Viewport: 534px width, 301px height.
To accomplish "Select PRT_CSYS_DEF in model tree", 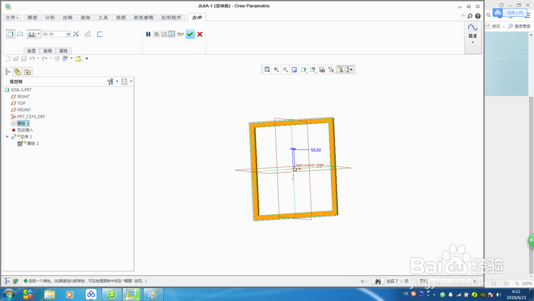I will (x=31, y=117).
